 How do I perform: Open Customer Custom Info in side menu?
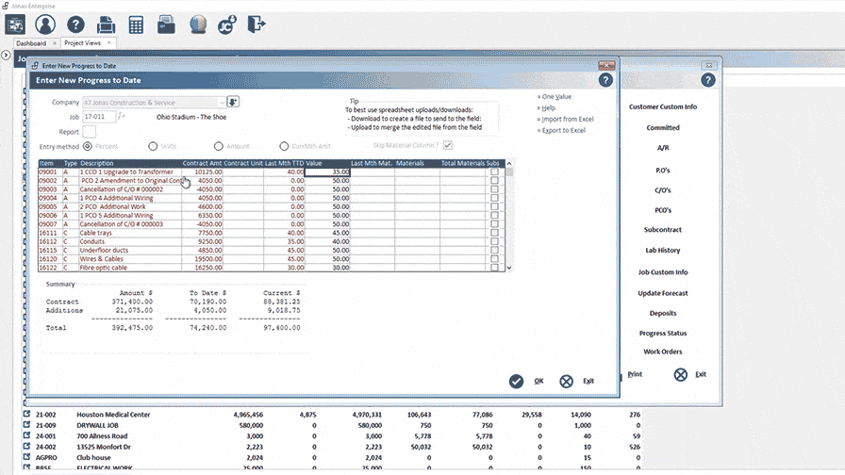point(663,106)
